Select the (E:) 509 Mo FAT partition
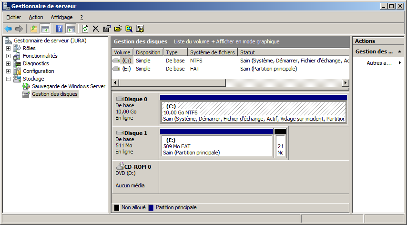Screen dimensions: 407x225 click(x=216, y=146)
